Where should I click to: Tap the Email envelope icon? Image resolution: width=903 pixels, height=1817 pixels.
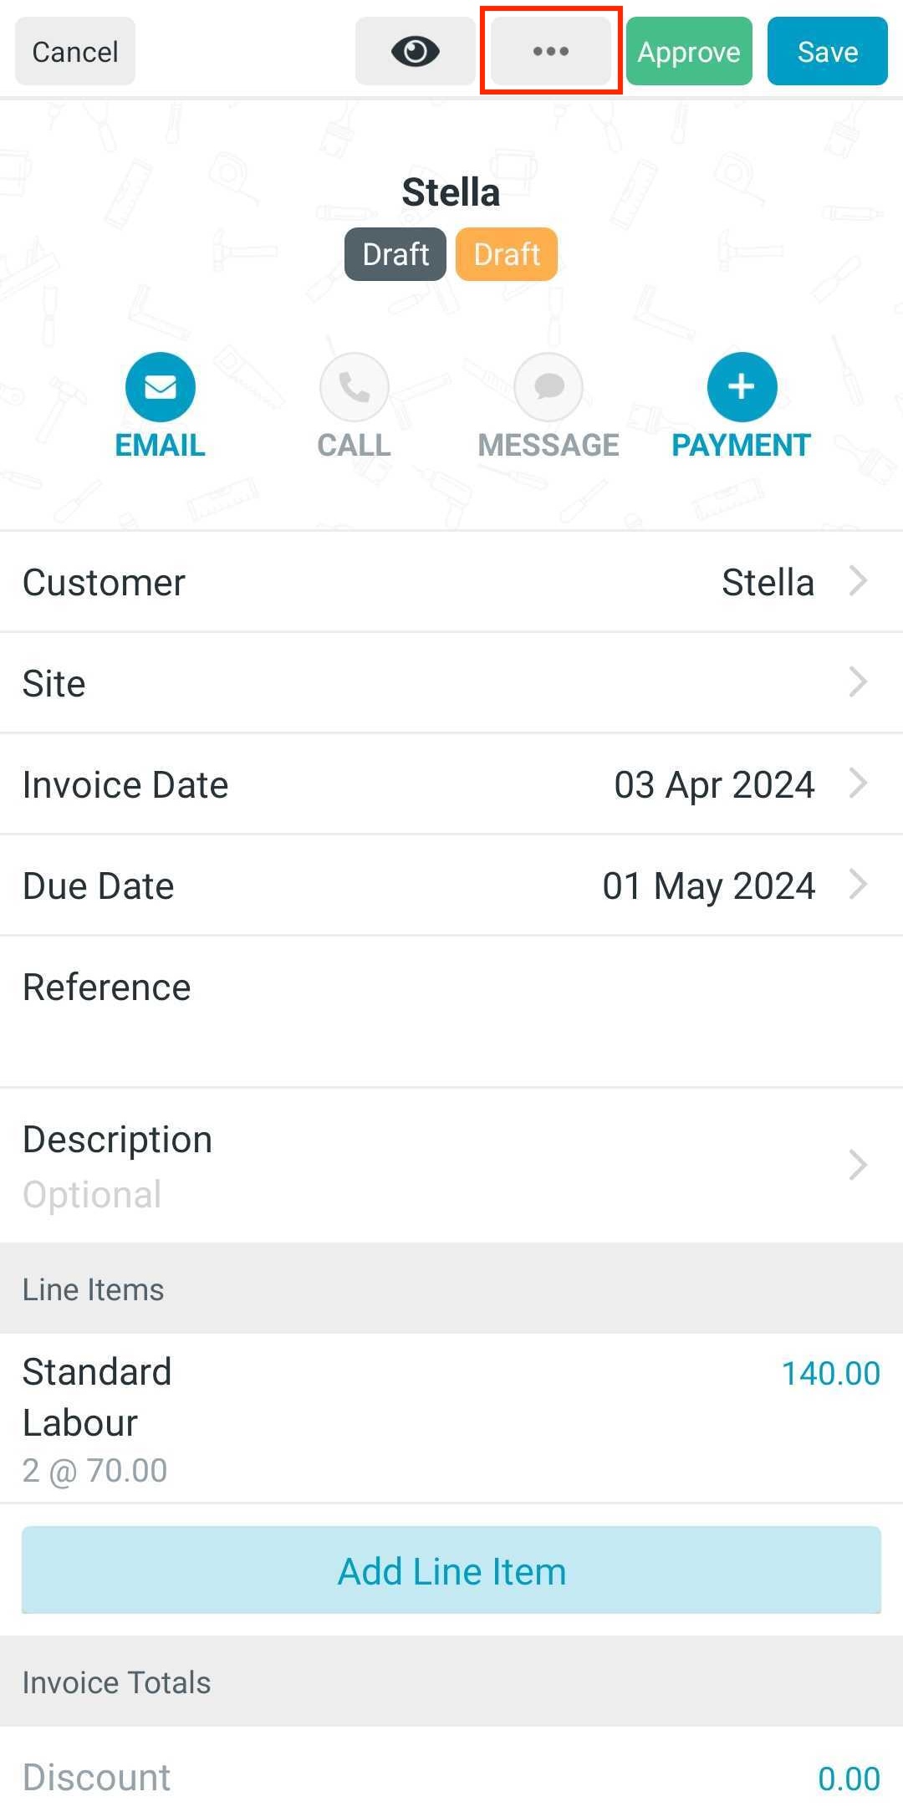point(160,387)
